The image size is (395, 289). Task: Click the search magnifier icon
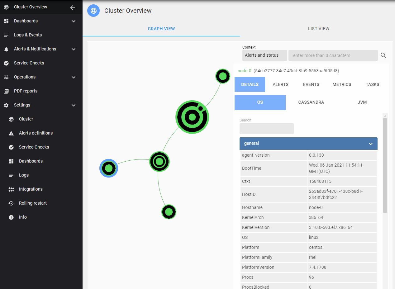tap(383, 55)
